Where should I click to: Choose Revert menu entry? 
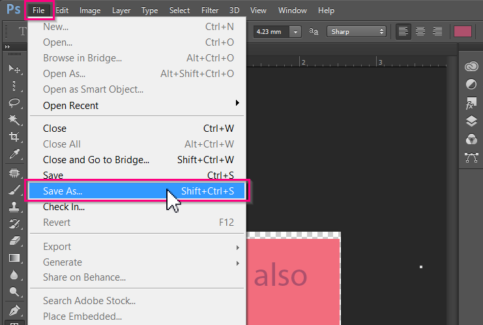click(137, 223)
